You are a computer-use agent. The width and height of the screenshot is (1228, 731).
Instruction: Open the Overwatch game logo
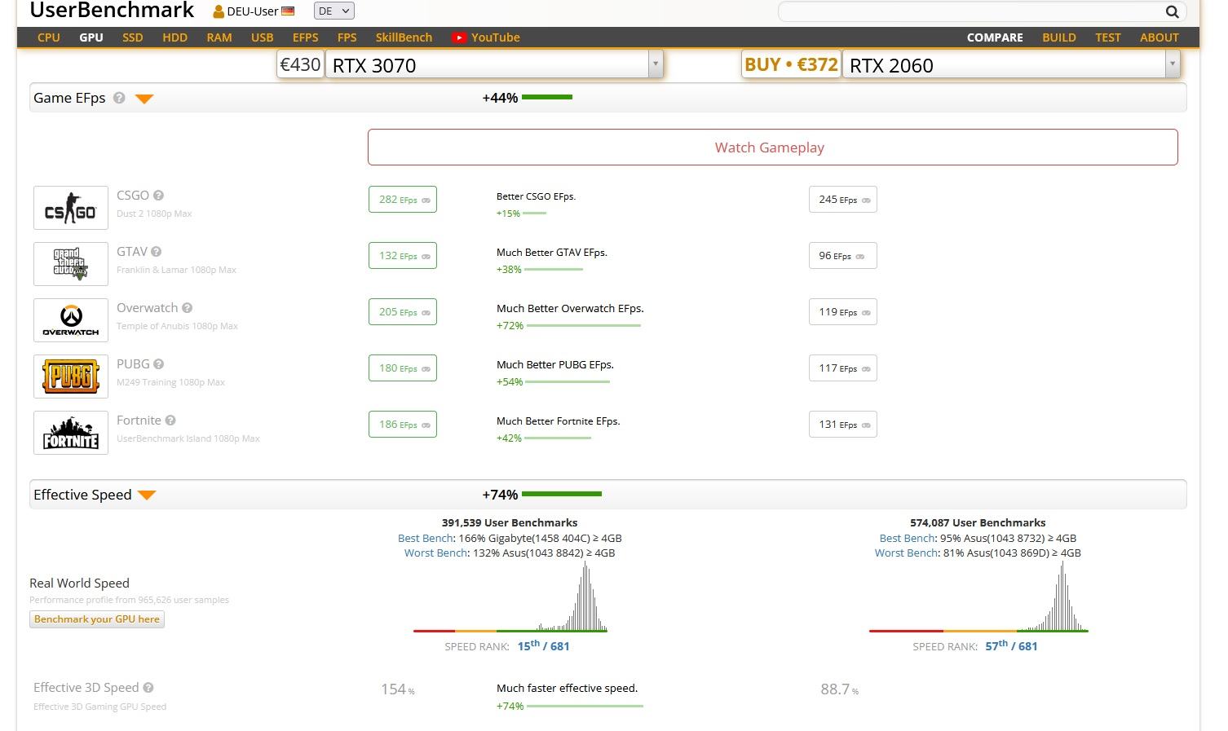click(x=71, y=320)
